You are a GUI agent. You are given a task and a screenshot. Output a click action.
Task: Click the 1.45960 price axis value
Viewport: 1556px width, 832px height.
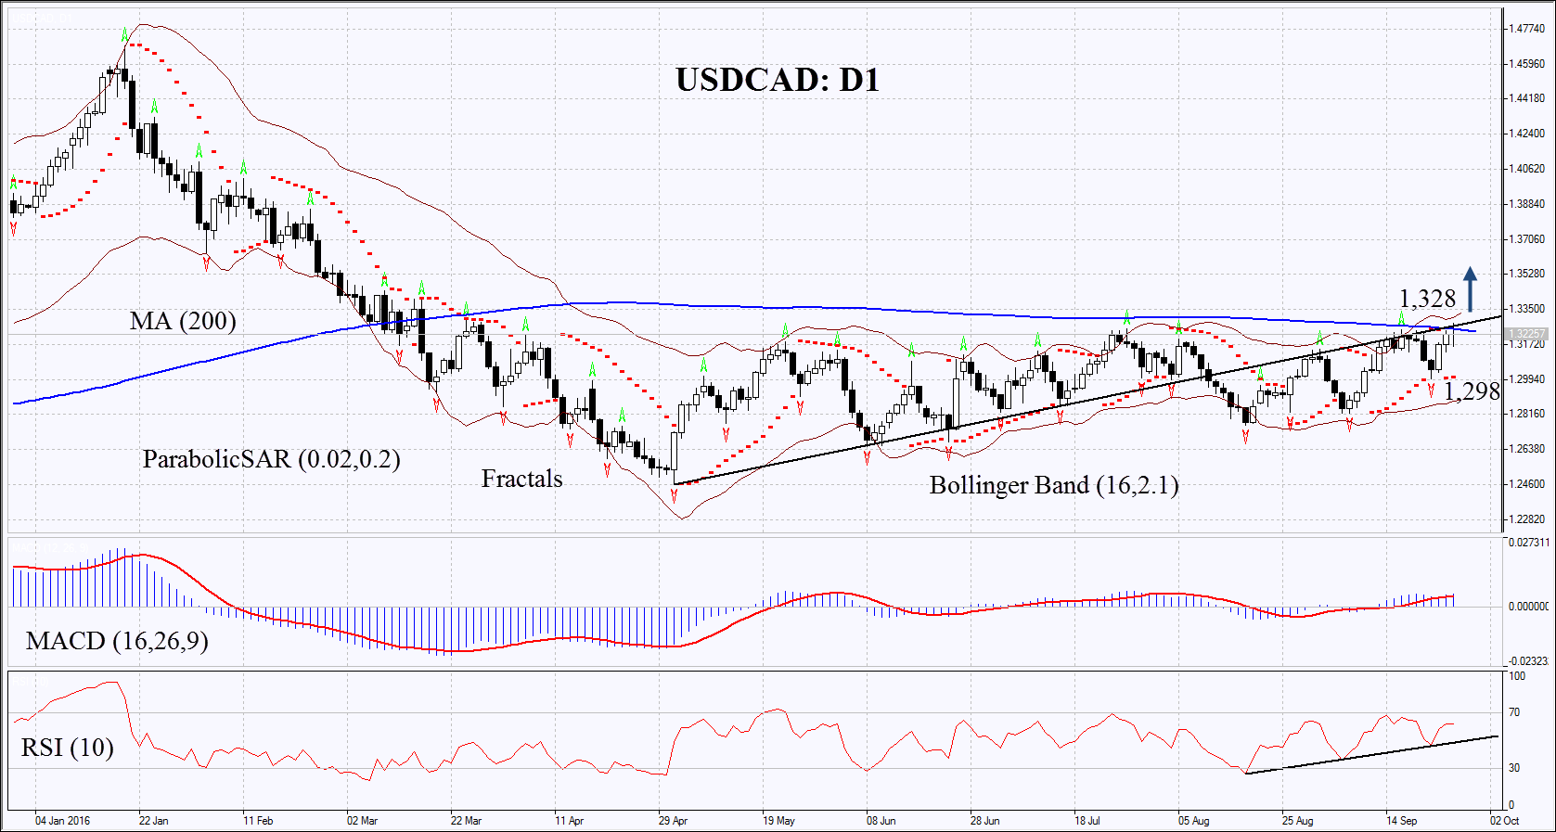point(1527,64)
